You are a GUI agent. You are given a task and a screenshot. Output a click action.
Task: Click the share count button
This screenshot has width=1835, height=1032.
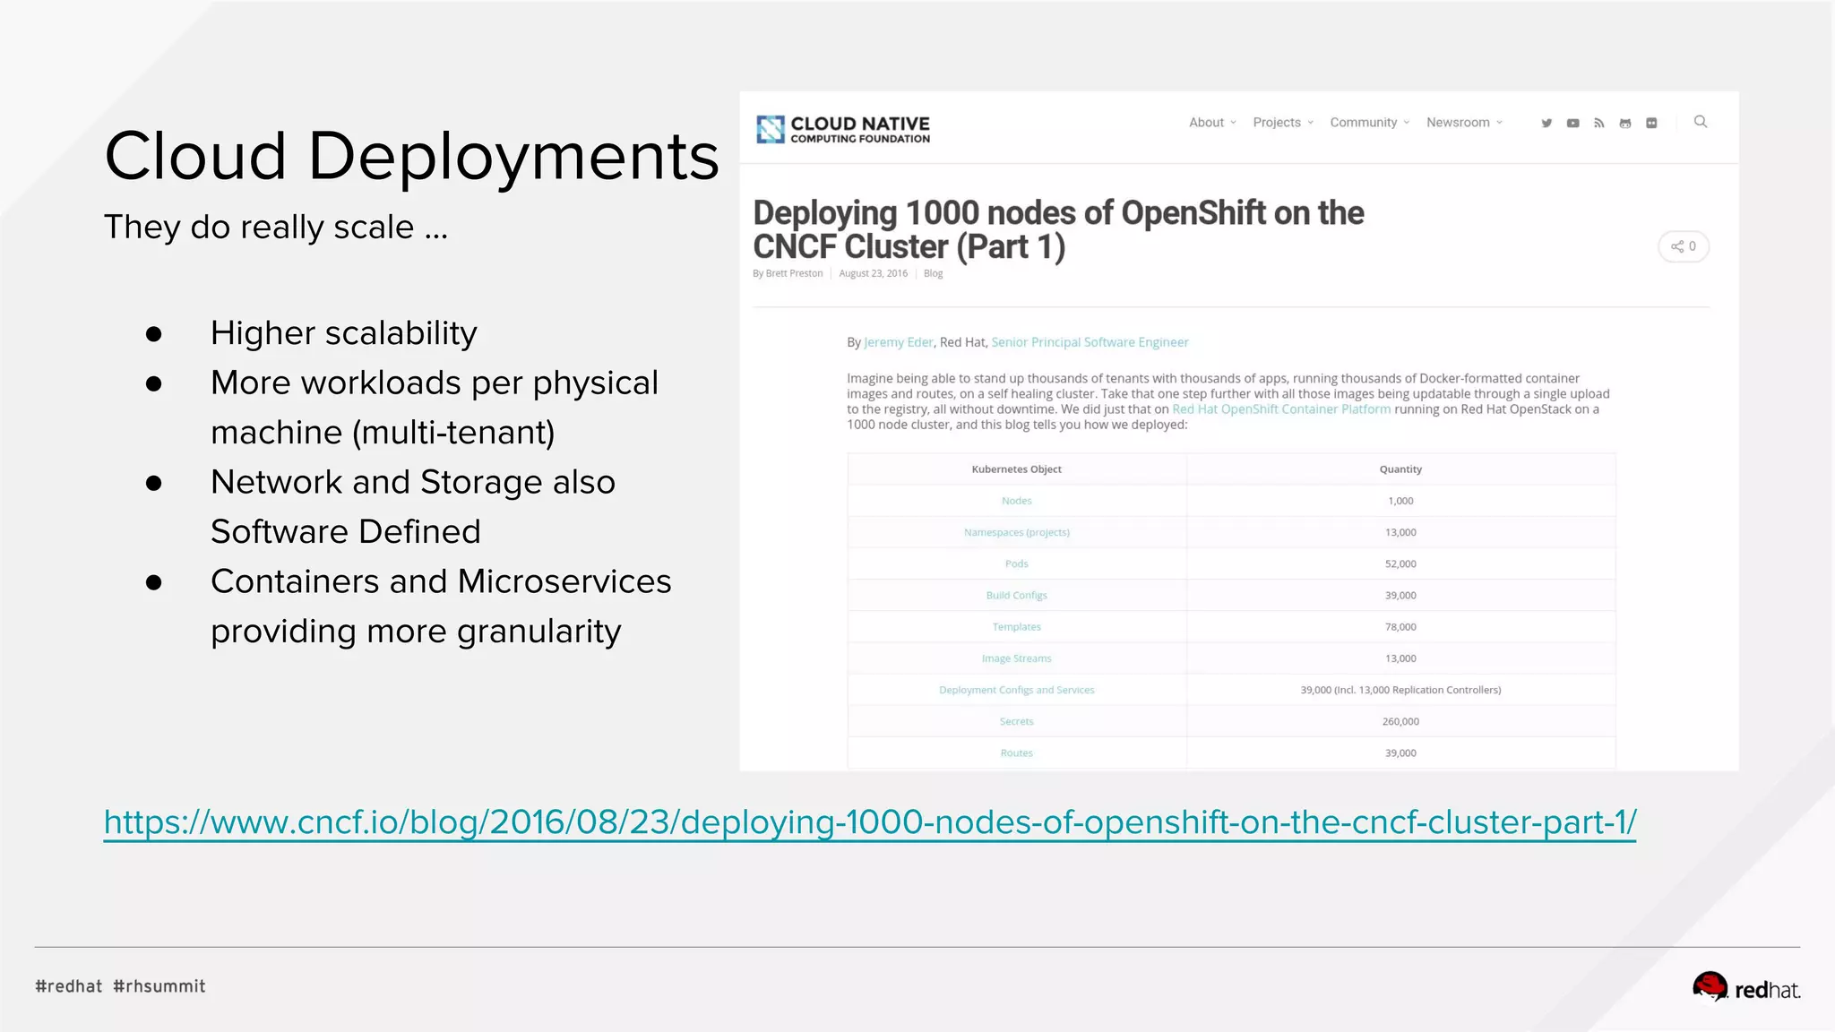tap(1684, 246)
